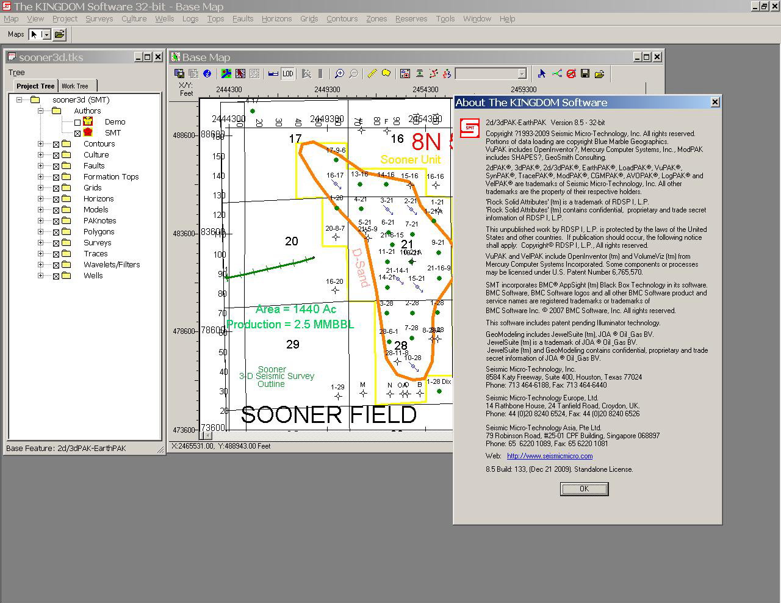The width and height of the screenshot is (781, 603).
Task: Click the green-blue horizon map icon
Action: point(226,74)
